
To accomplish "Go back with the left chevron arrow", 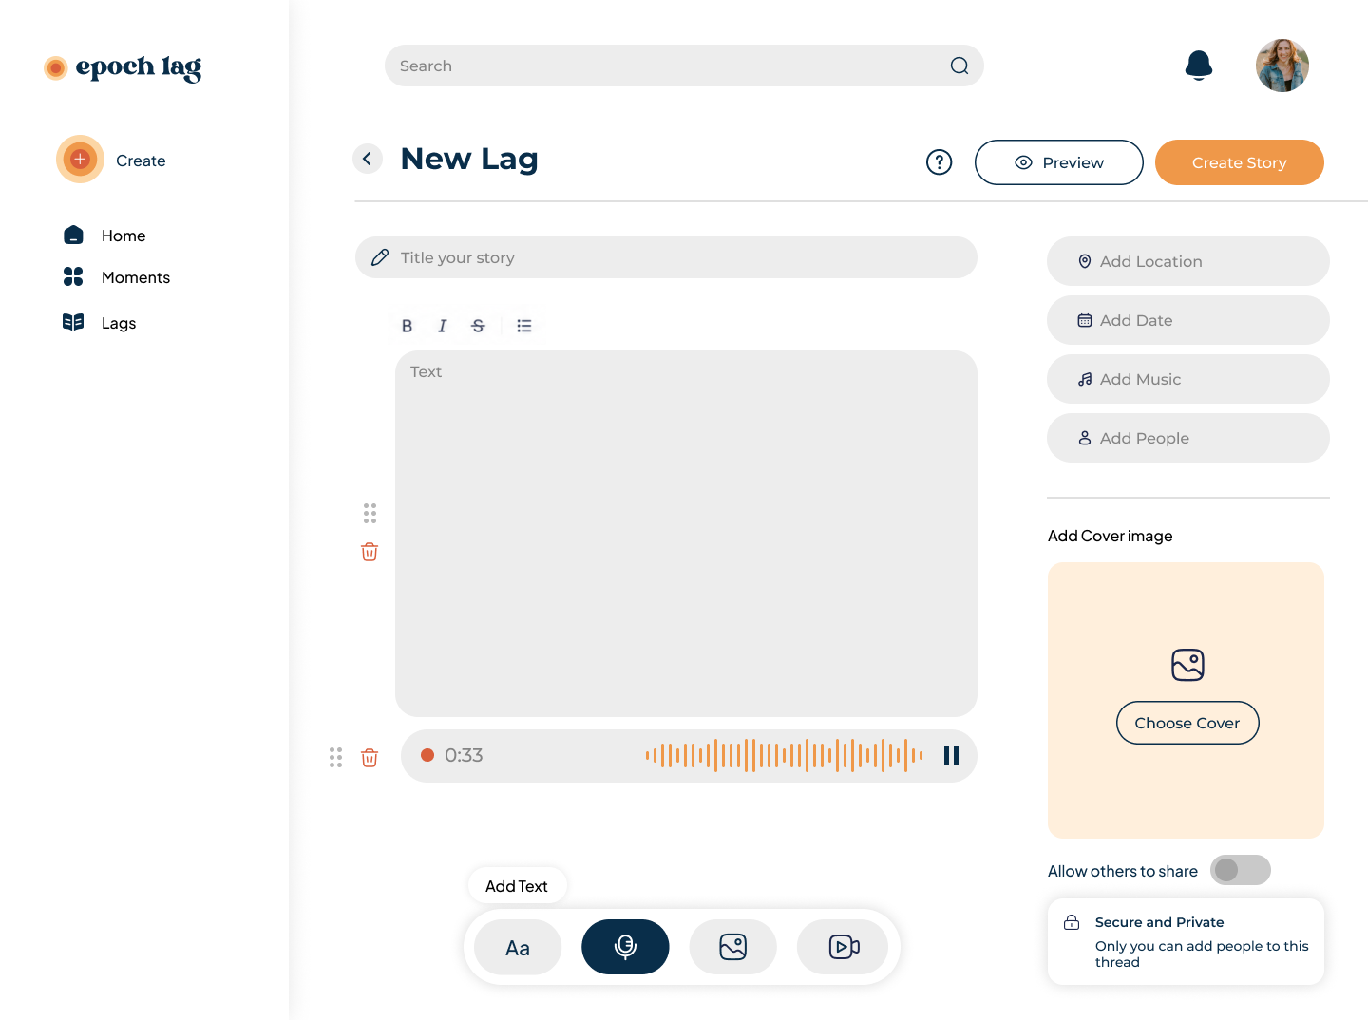I will pyautogui.click(x=368, y=159).
